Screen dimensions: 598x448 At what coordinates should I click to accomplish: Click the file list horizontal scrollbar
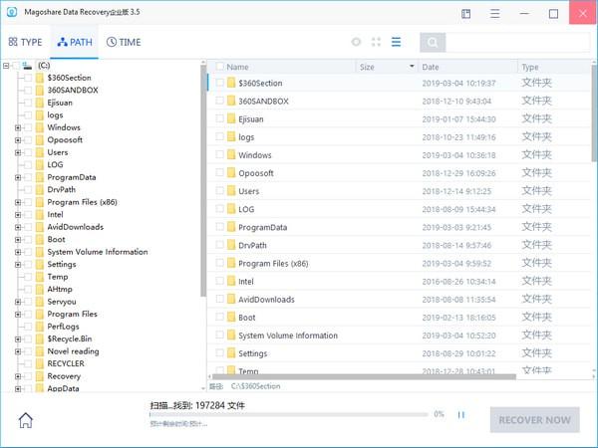coord(363,376)
